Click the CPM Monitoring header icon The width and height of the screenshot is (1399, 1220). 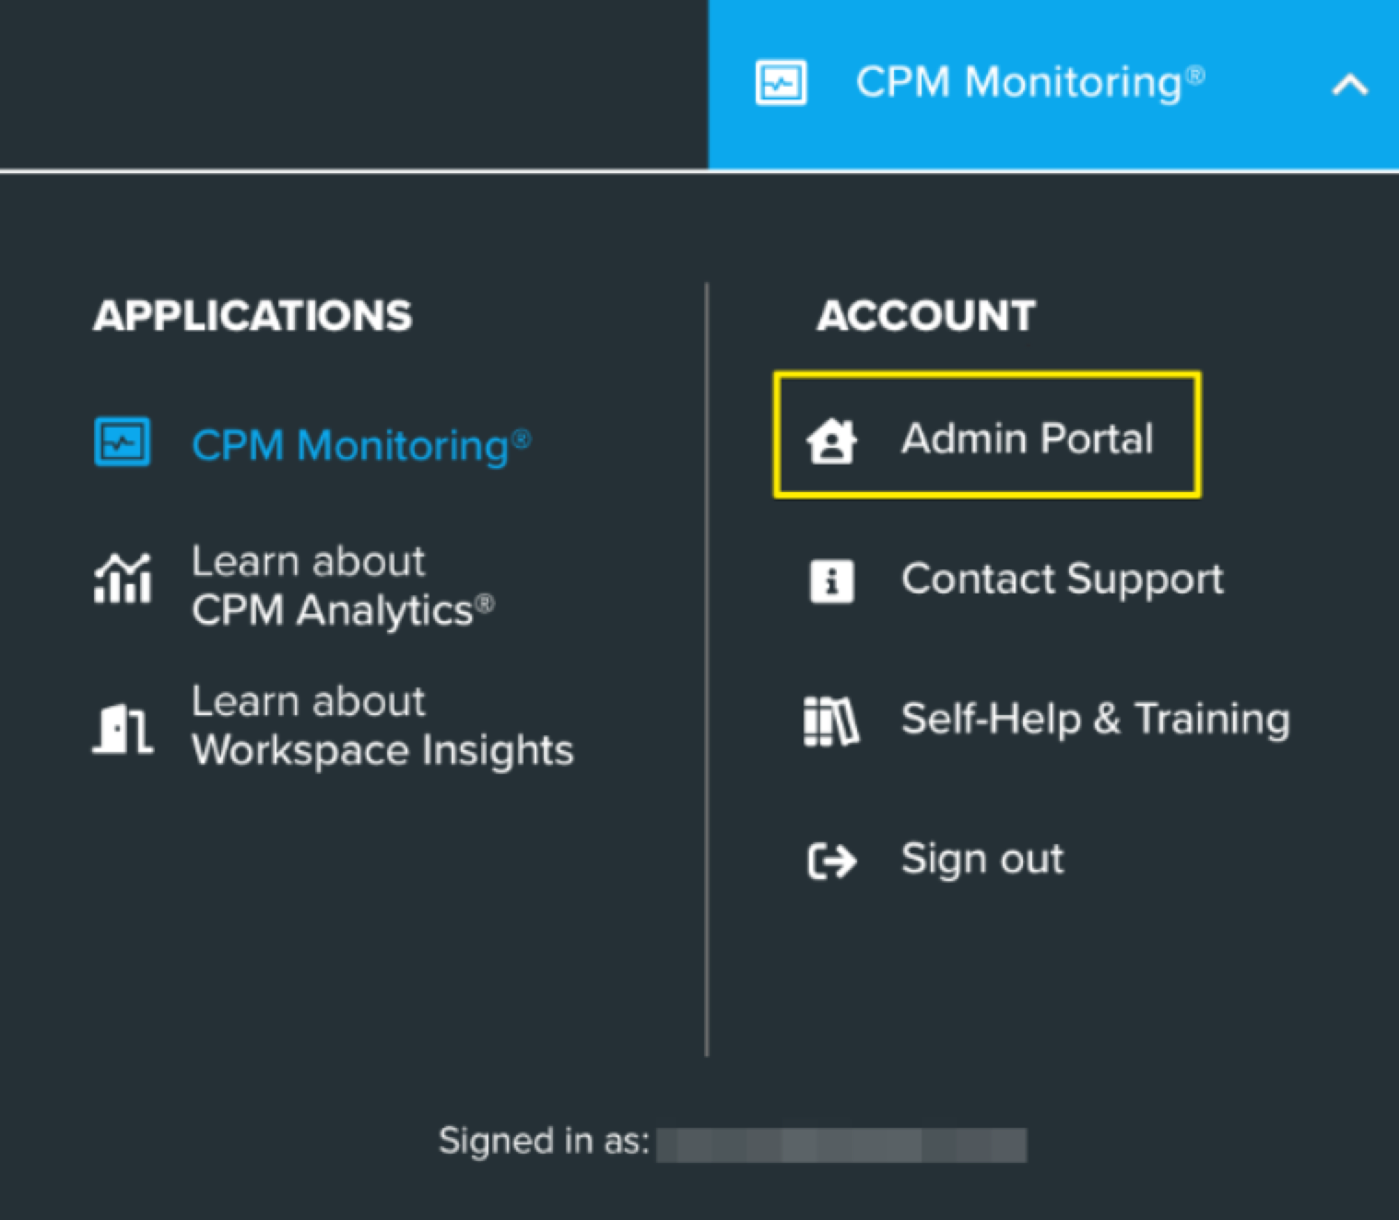point(781,83)
